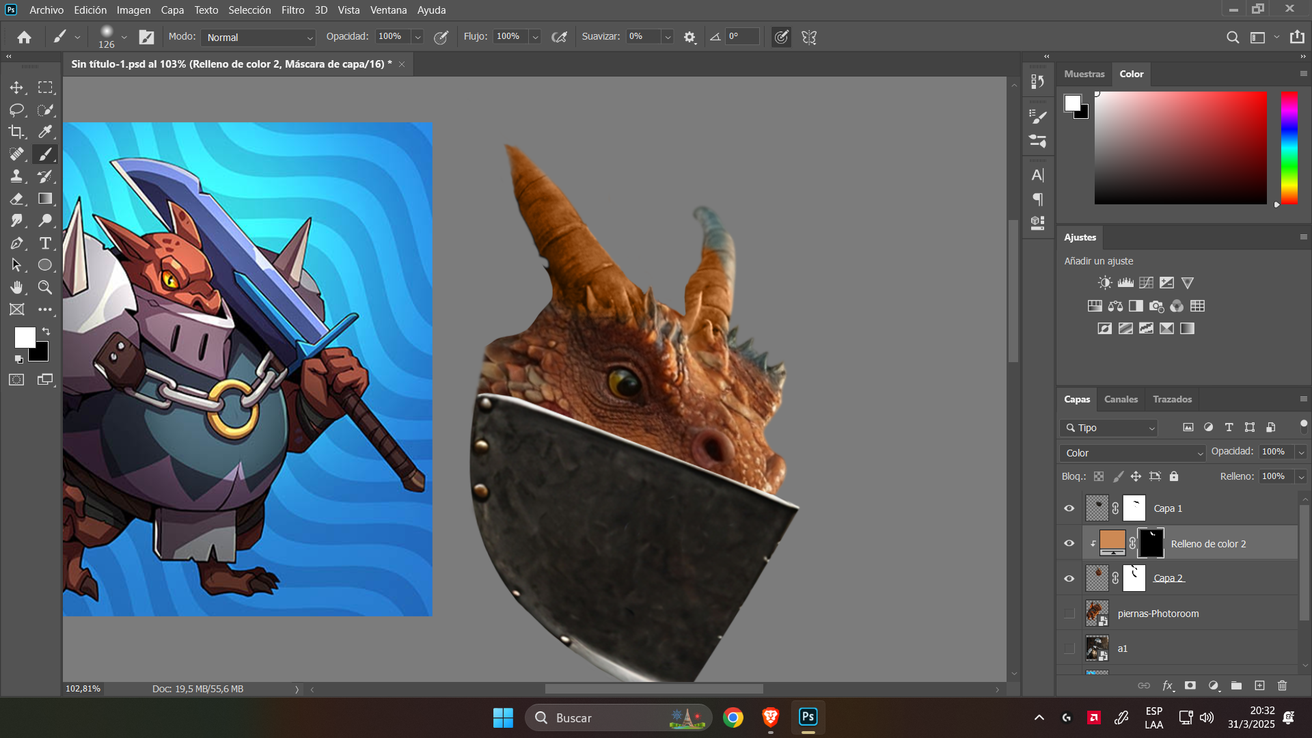The image size is (1312, 738).
Task: Click the Relleno de color 2 layer mask thumbnail
Action: click(x=1150, y=543)
